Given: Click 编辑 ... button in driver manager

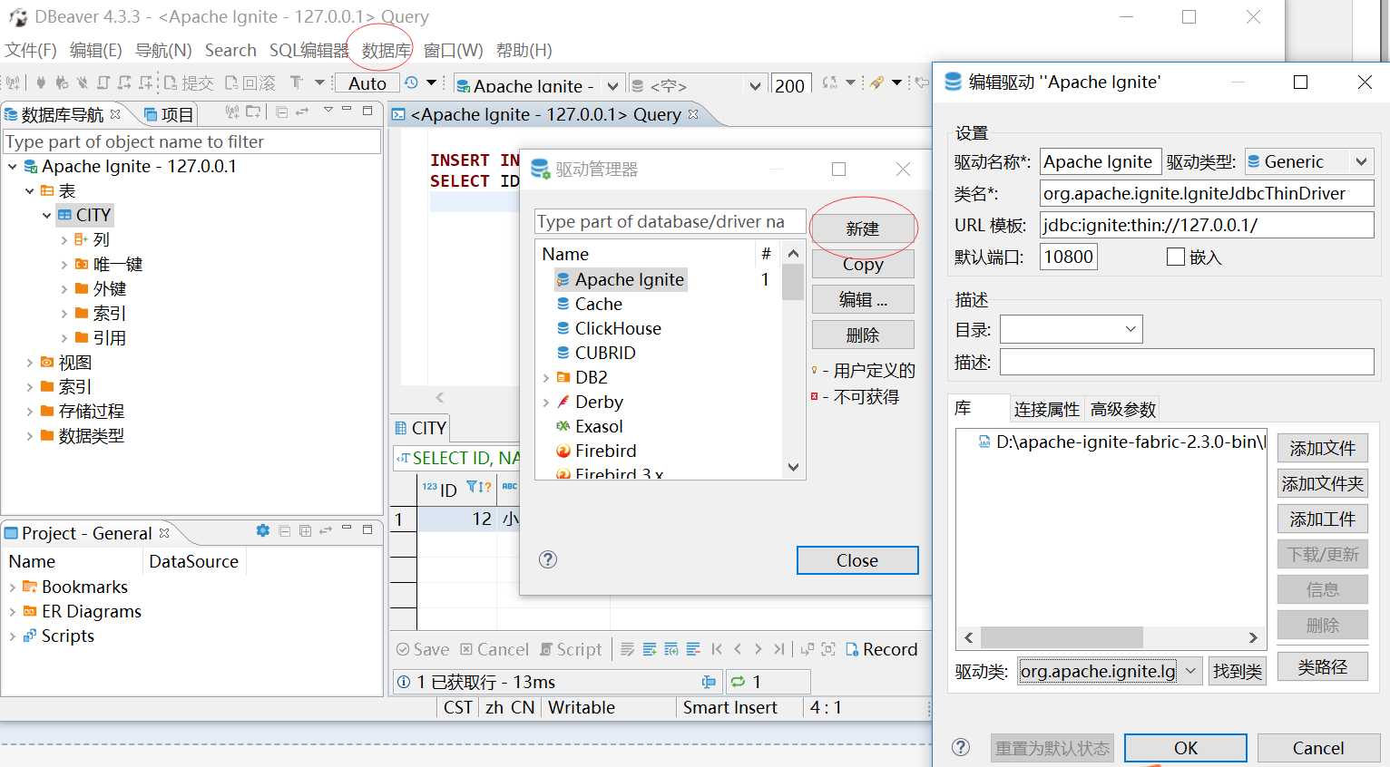Looking at the screenshot, I should pos(863,299).
